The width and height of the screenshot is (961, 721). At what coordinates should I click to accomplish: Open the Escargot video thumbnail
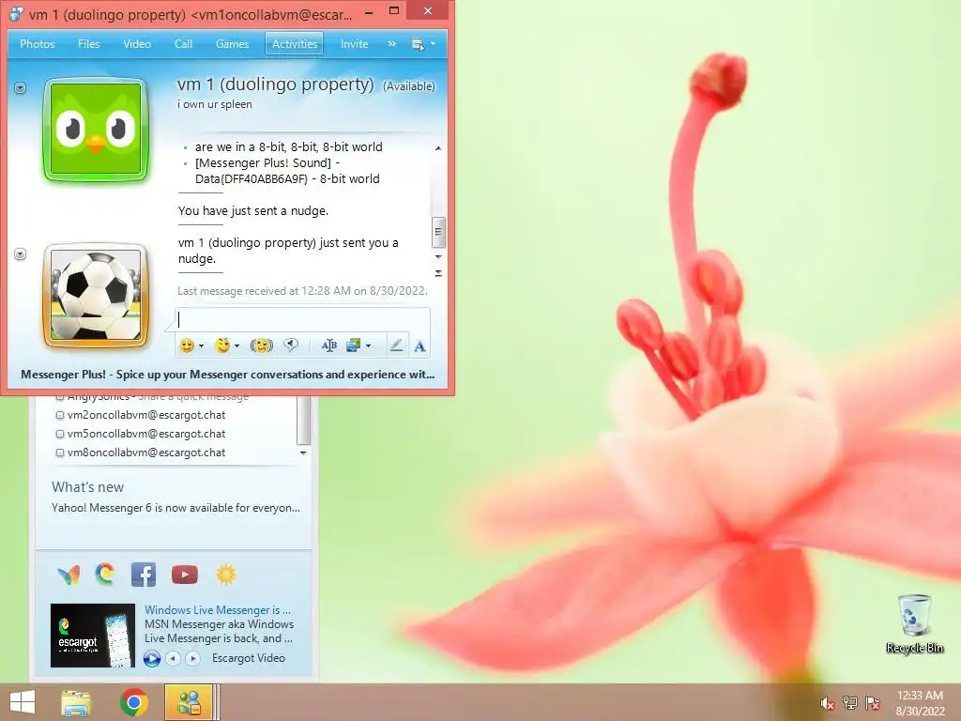(x=93, y=636)
